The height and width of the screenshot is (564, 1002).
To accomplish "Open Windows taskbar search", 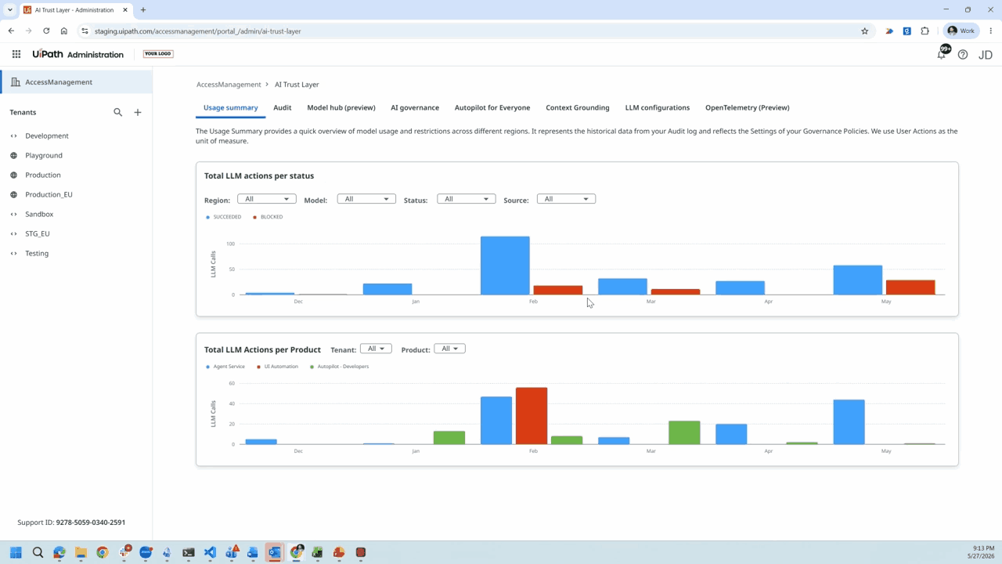I will pyautogui.click(x=38, y=552).
